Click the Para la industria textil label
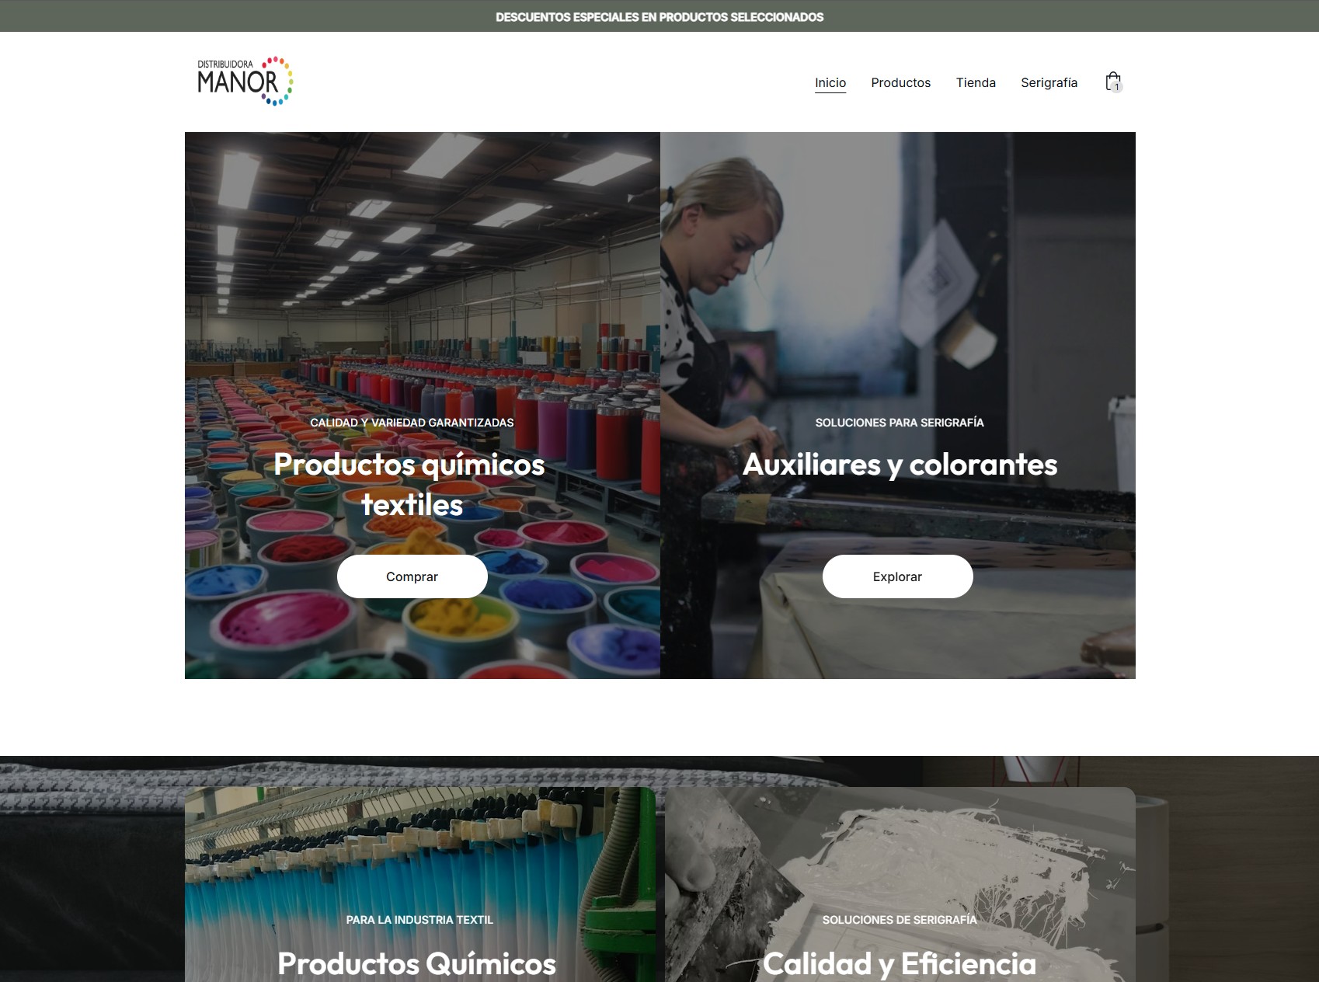 pyautogui.click(x=419, y=920)
